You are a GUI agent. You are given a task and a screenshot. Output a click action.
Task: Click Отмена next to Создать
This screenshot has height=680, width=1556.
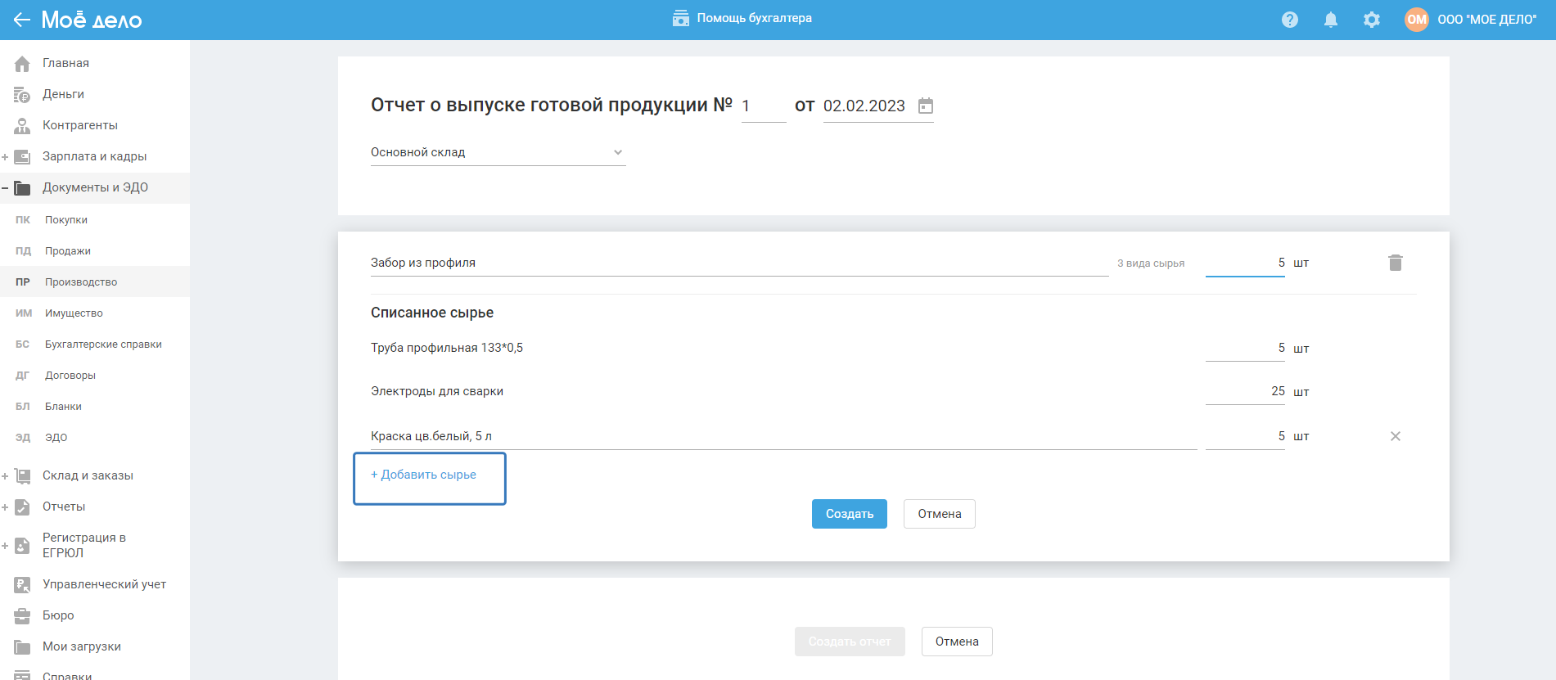940,514
